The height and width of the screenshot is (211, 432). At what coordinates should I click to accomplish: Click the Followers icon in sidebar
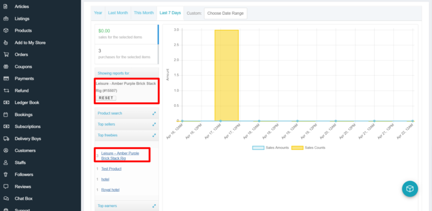click(x=6, y=174)
